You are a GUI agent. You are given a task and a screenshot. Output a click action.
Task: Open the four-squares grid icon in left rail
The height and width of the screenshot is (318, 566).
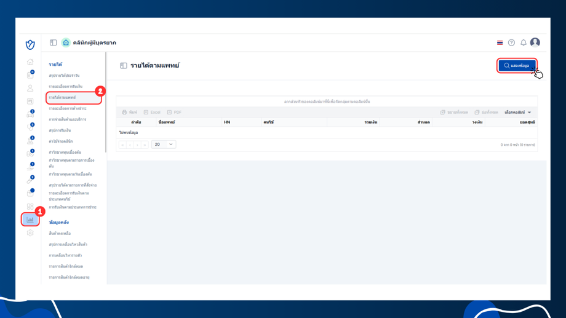coord(30,207)
